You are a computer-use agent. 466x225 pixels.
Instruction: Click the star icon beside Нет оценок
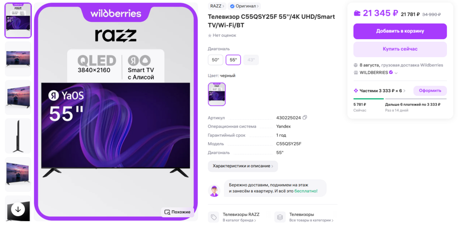coord(210,35)
